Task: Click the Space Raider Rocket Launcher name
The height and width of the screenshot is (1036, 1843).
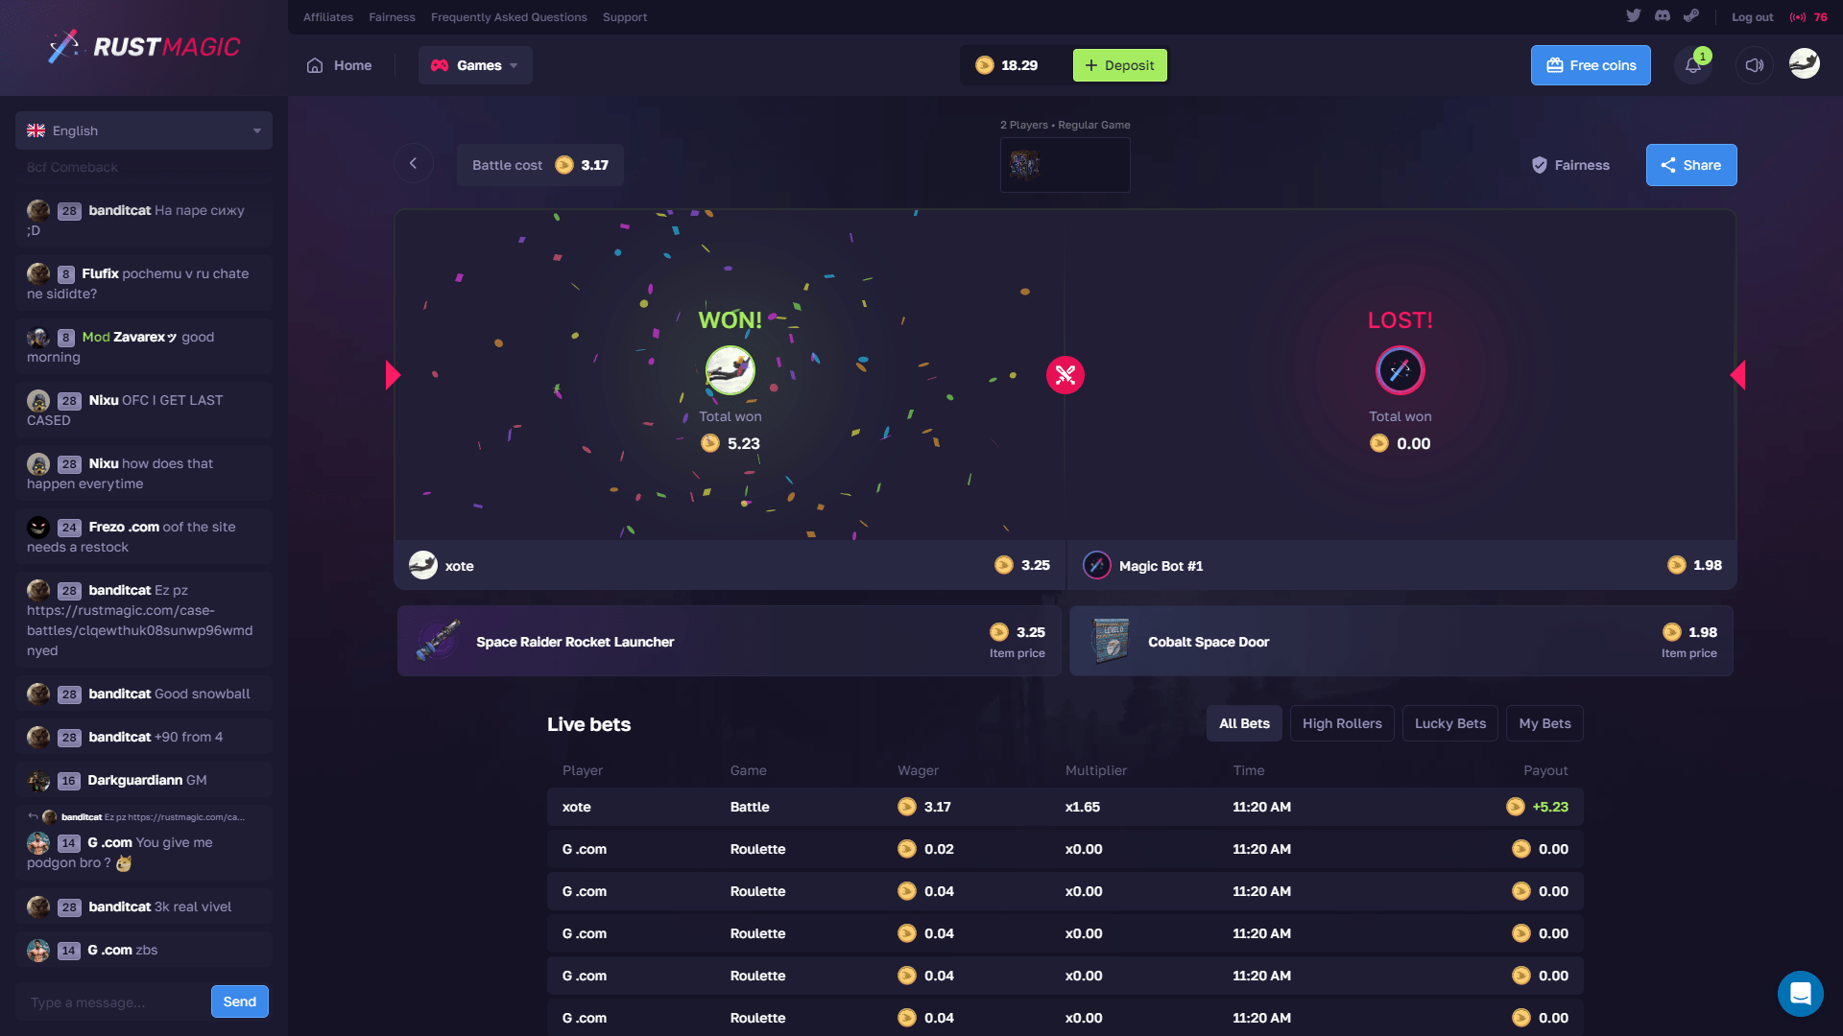Action: (575, 642)
